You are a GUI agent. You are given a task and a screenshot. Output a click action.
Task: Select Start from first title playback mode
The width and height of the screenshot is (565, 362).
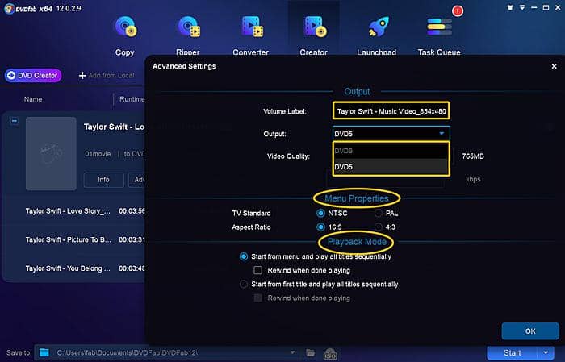point(244,284)
